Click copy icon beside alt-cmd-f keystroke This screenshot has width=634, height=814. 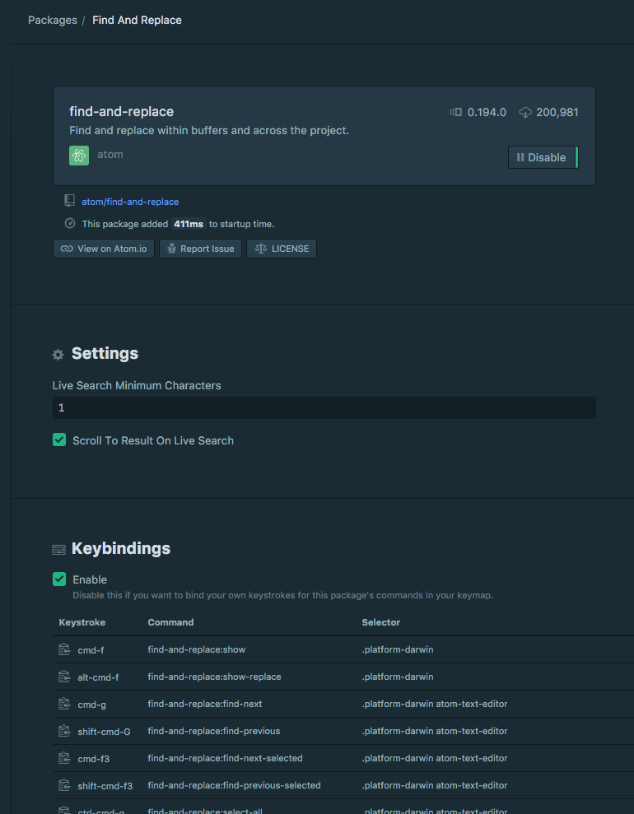64,677
